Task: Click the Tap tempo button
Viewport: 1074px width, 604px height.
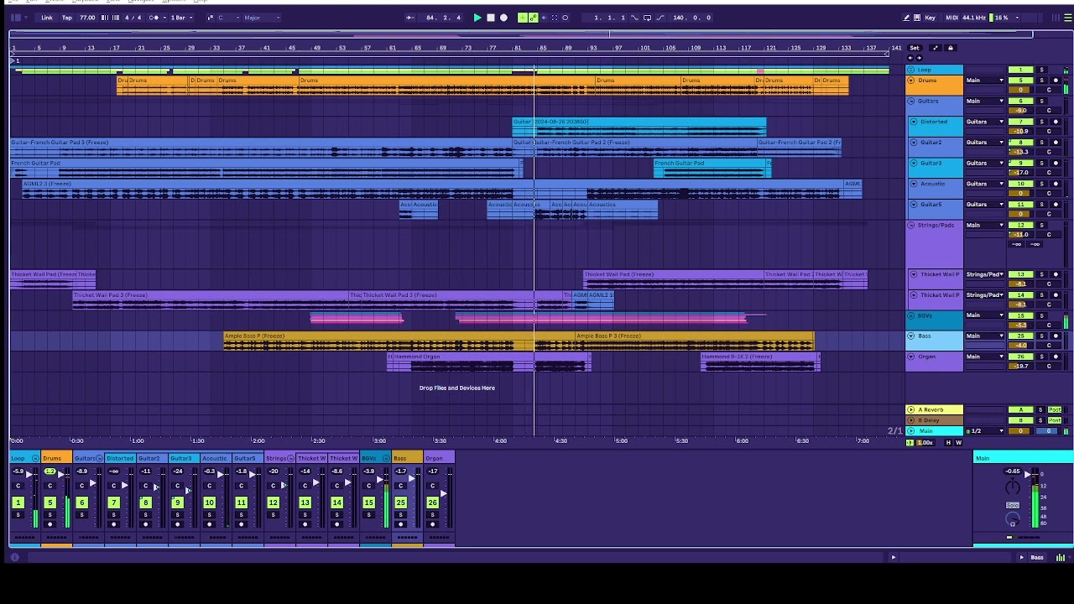Action: tap(66, 18)
